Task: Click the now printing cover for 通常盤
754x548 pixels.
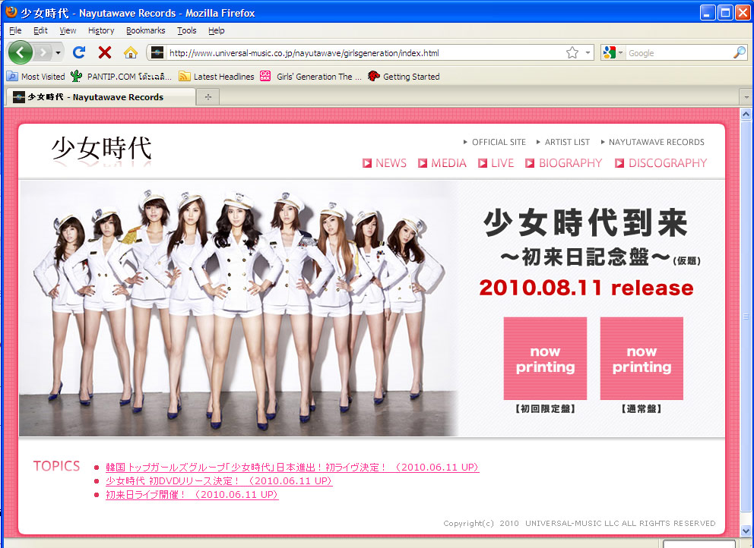Action: pyautogui.click(x=642, y=358)
